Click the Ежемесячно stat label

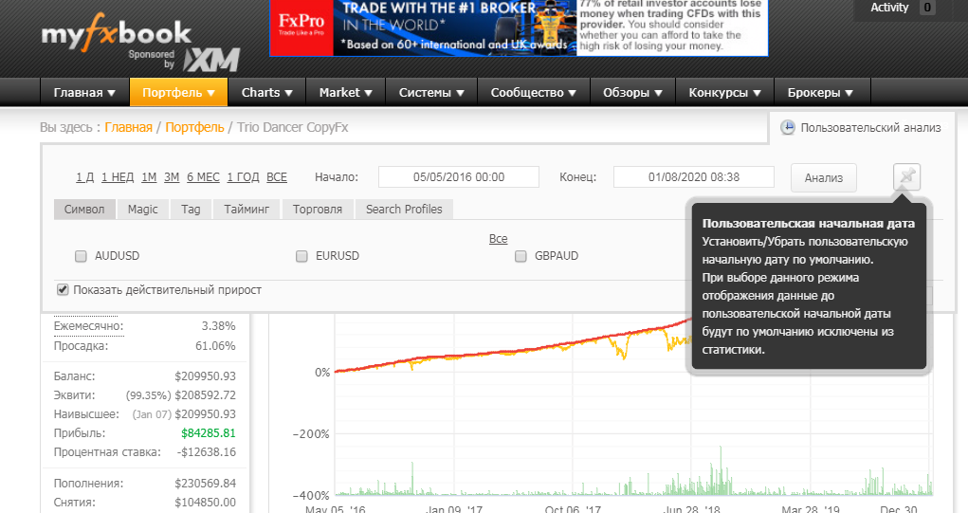[x=88, y=326]
